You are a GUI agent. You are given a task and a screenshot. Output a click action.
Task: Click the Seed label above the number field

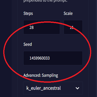click(x=28, y=44)
